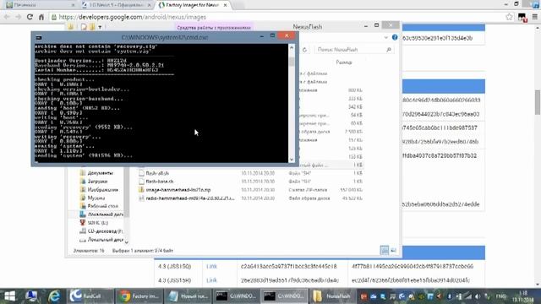The image size is (541, 304).
Task: Open the RaidCall taskbar button
Action: pos(90,296)
